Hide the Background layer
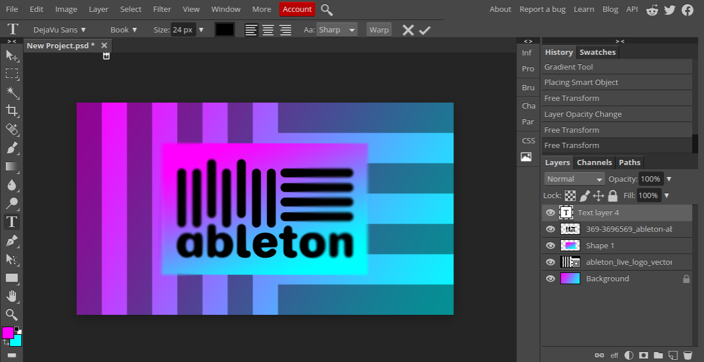The height and width of the screenshot is (362, 704). (551, 278)
